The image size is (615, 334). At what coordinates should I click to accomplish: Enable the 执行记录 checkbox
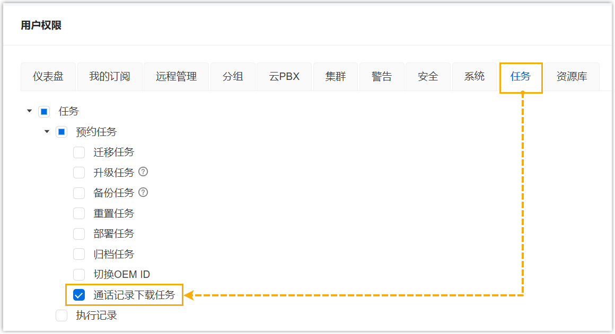tap(61, 315)
